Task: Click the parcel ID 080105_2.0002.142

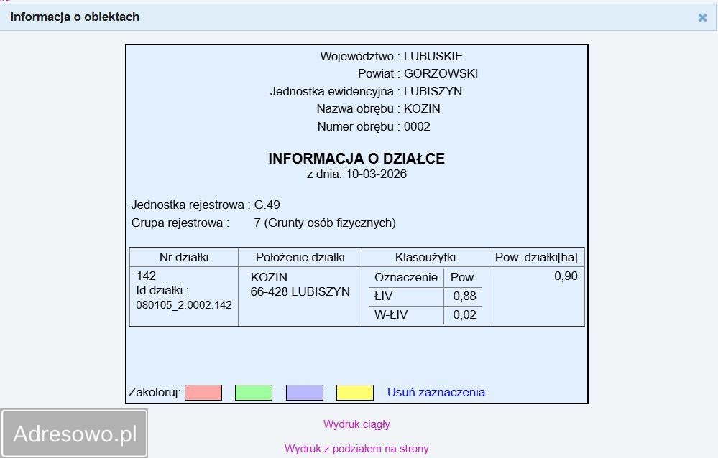Action: 182,304
